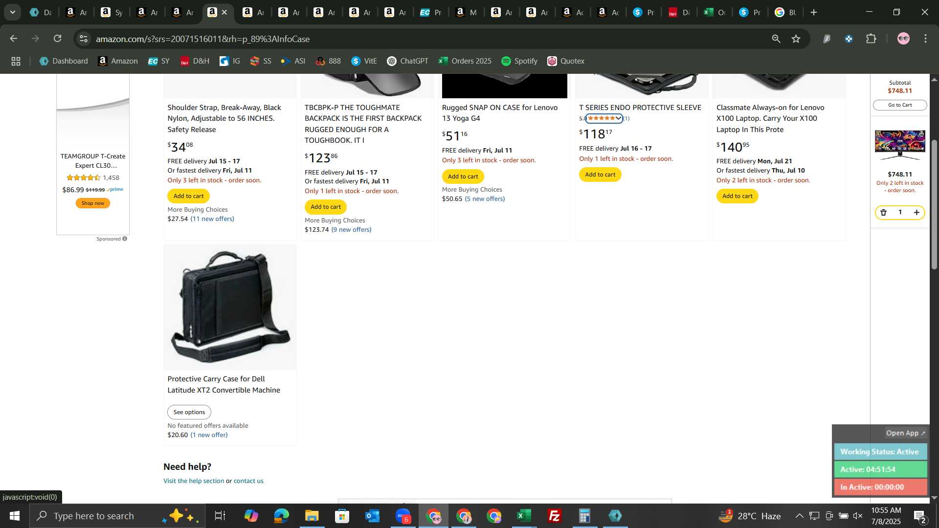This screenshot has height=528, width=939.
Task: Add Toughmate Backpack to cart
Action: click(326, 207)
